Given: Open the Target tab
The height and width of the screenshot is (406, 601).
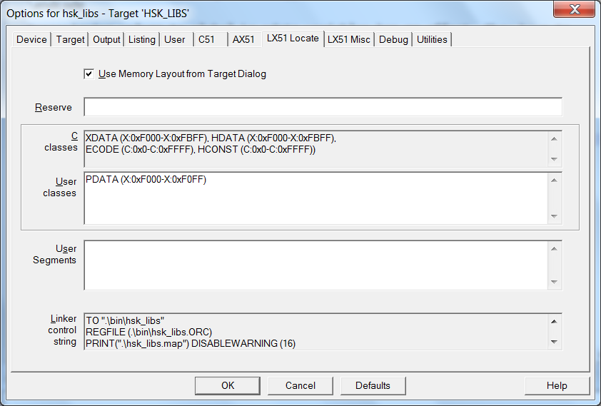Looking at the screenshot, I should point(70,39).
